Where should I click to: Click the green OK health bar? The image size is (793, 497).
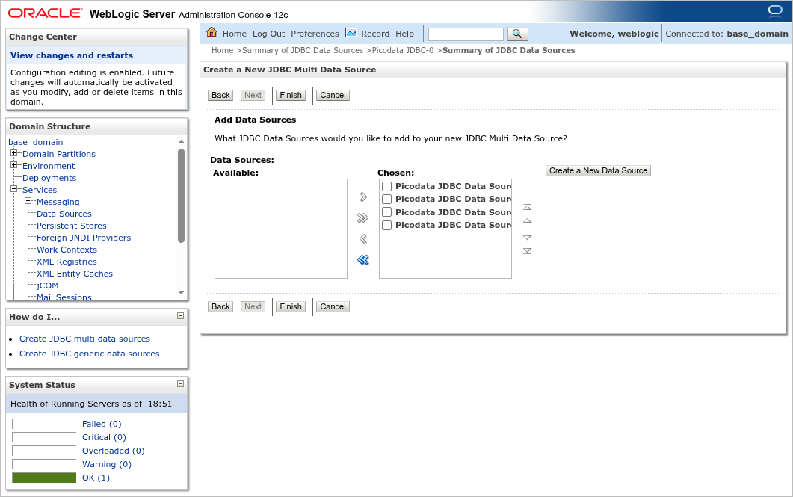pos(43,477)
